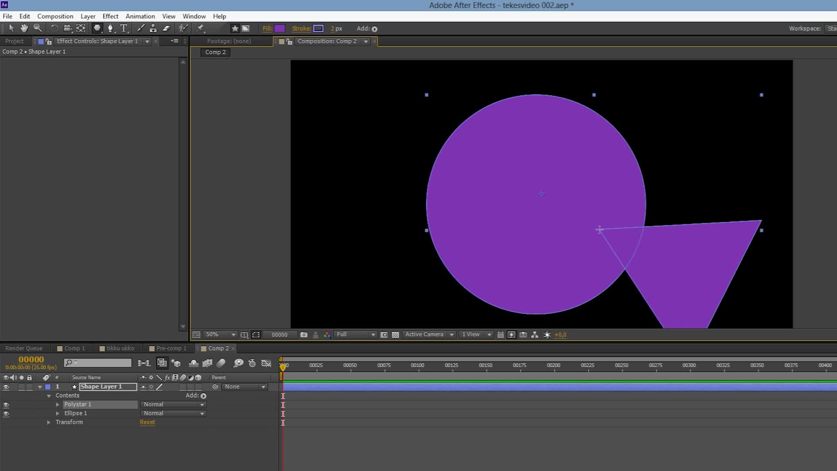This screenshot has width=837, height=471.
Task: Select the Brush tool
Action: click(x=140, y=28)
